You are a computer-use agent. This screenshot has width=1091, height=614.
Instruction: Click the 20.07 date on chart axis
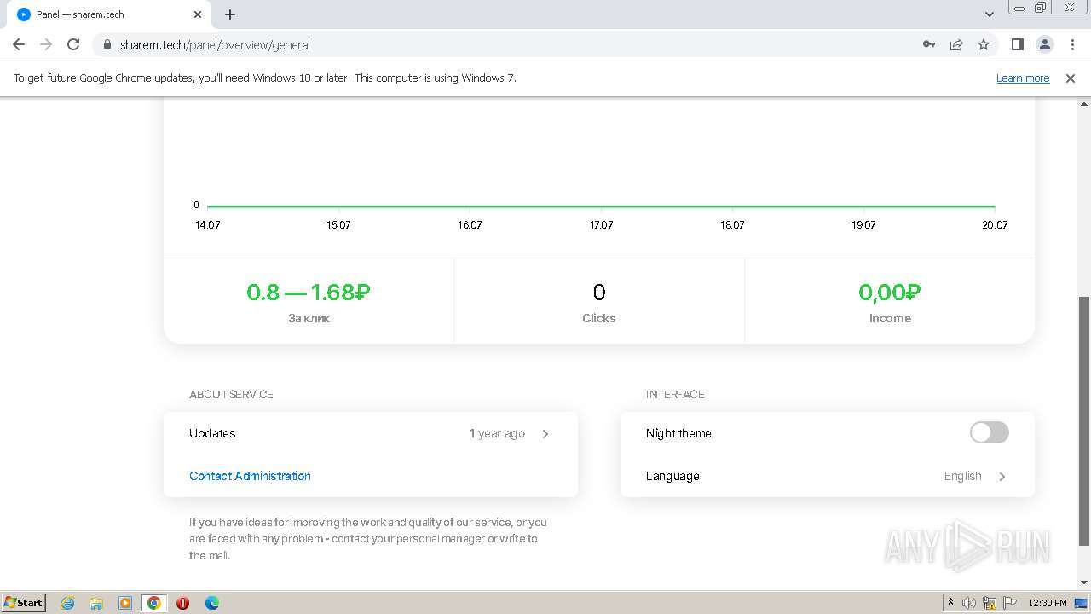point(995,225)
